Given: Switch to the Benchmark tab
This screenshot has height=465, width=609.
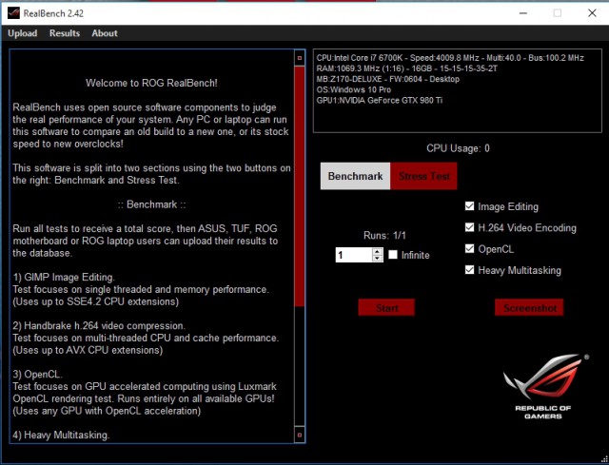Looking at the screenshot, I should tap(355, 176).
